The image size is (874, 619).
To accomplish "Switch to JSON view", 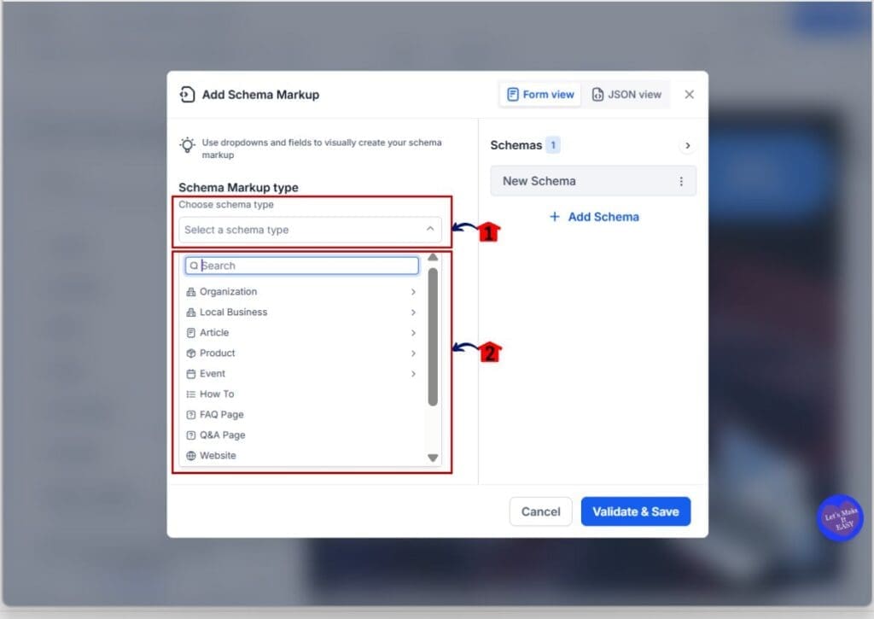I will pyautogui.click(x=627, y=94).
